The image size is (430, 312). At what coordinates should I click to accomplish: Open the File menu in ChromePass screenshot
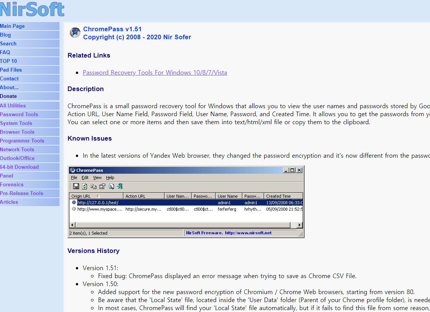(x=74, y=178)
